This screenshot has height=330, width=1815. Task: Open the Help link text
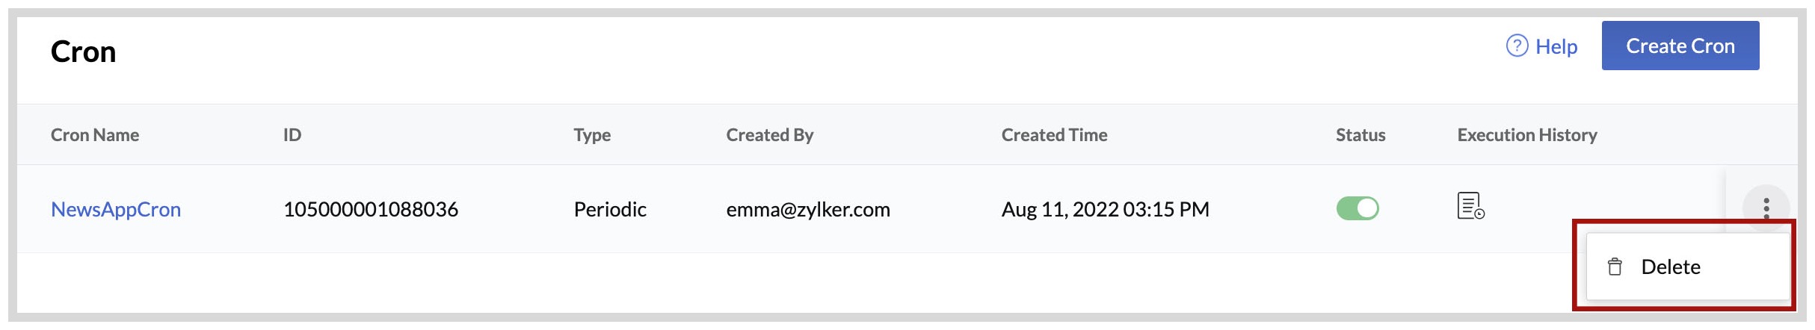pyautogui.click(x=1556, y=46)
